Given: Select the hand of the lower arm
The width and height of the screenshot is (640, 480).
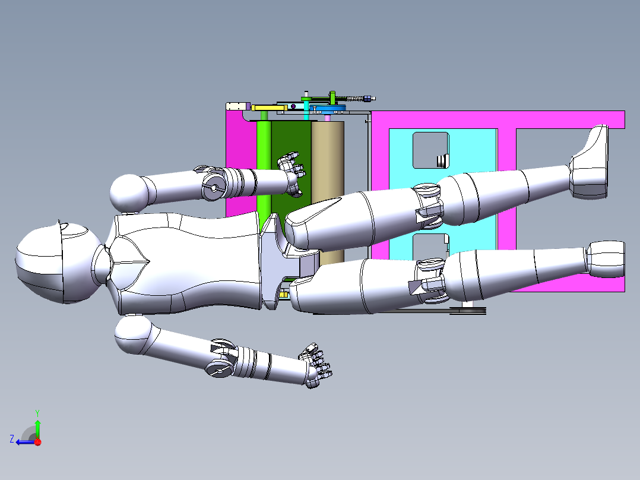Looking at the screenshot, I should click(x=316, y=365).
